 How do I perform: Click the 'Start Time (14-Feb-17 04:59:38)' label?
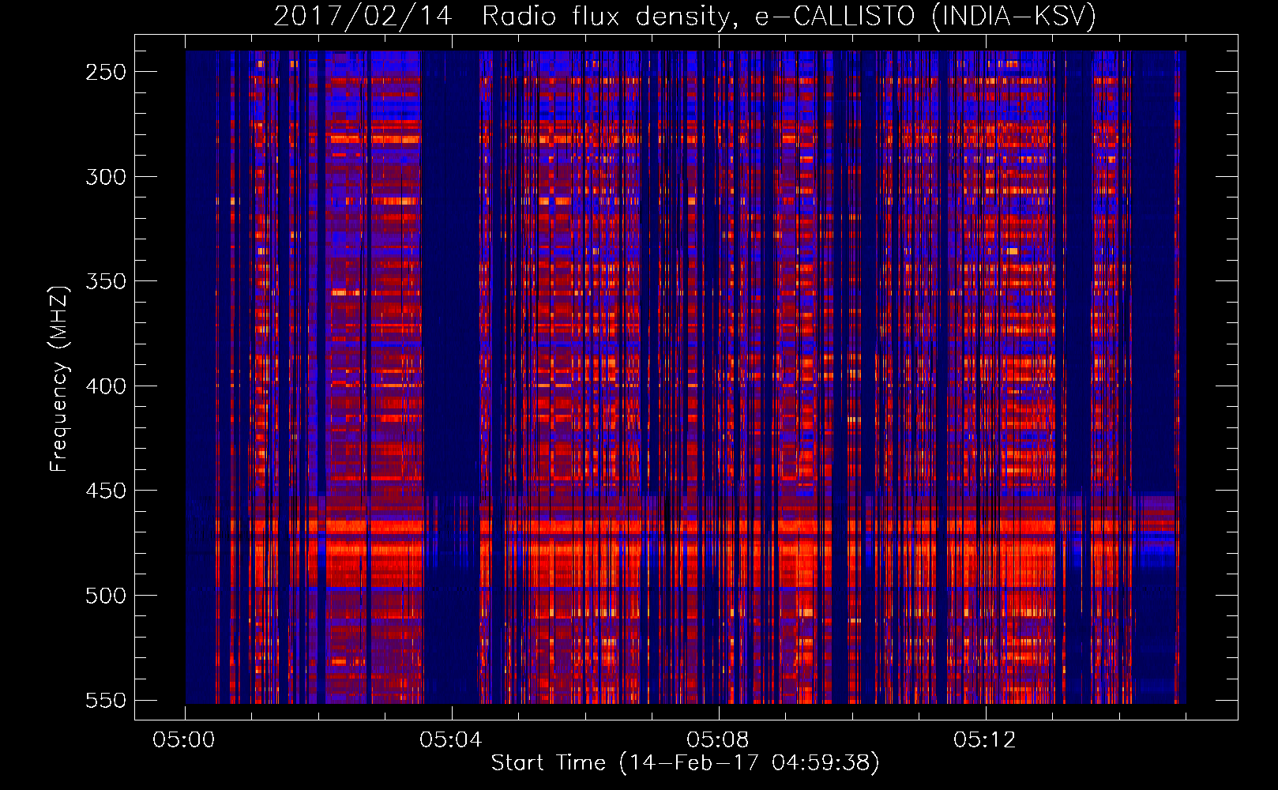(x=685, y=763)
